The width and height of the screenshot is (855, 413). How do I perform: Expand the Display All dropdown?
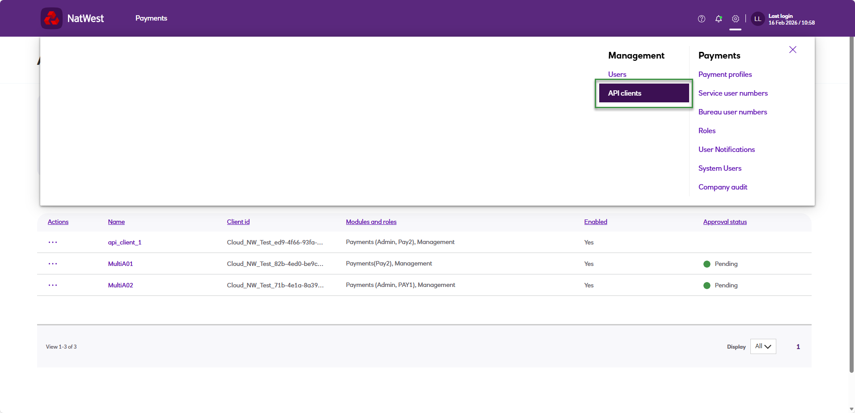(x=763, y=346)
